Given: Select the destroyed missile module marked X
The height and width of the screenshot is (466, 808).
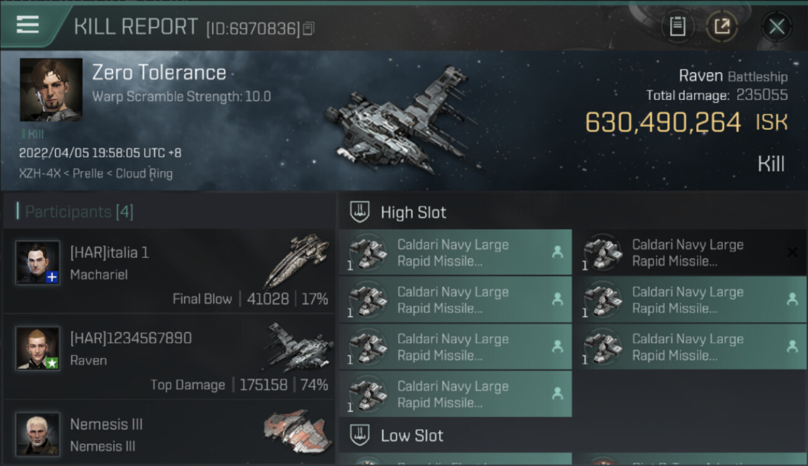Looking at the screenshot, I should [x=689, y=253].
